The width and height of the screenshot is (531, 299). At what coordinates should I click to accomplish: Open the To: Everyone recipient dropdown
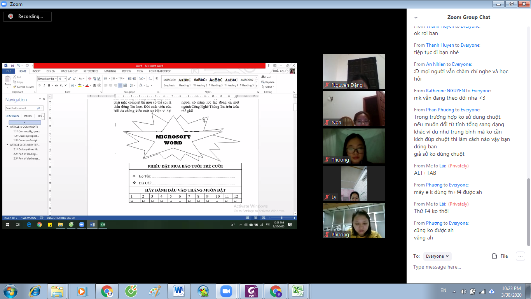point(437,256)
